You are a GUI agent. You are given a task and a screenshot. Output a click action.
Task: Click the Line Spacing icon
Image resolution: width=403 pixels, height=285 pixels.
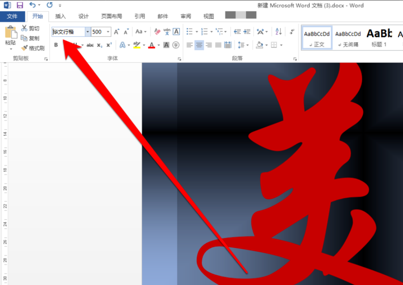[x=241, y=45]
